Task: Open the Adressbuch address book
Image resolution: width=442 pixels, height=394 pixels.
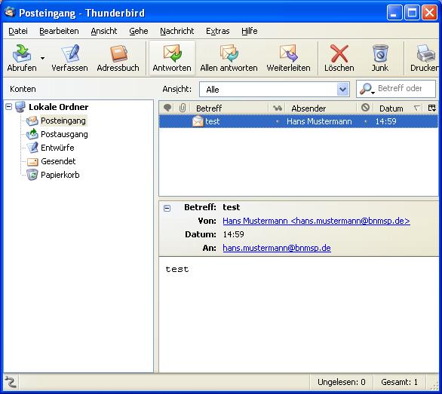Action: click(118, 58)
